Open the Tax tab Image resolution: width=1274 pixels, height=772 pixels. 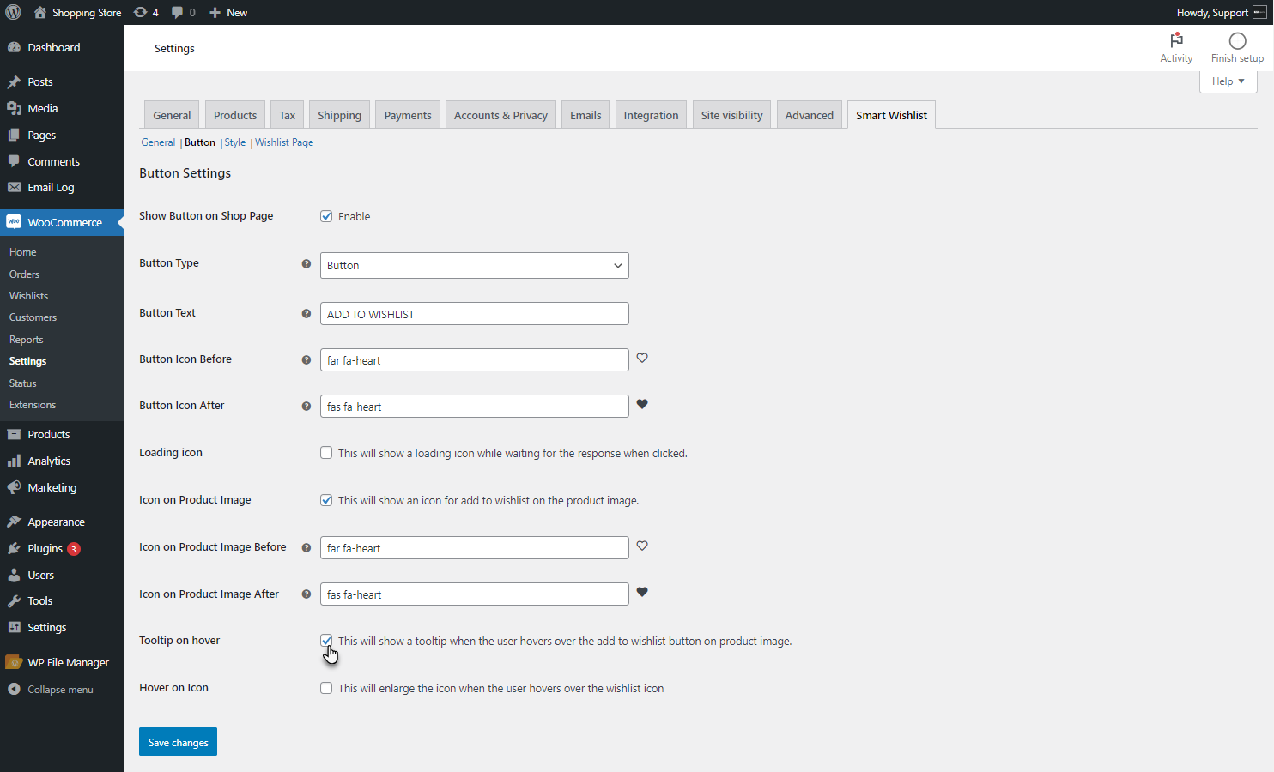coord(288,115)
